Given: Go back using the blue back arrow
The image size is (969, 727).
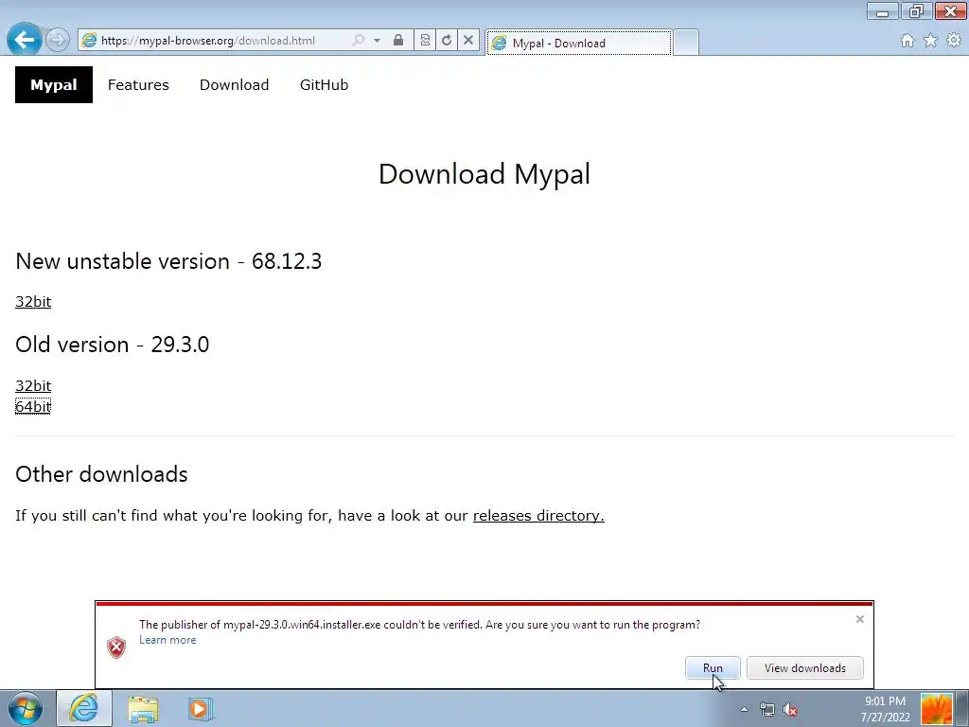Looking at the screenshot, I should pyautogui.click(x=24, y=40).
